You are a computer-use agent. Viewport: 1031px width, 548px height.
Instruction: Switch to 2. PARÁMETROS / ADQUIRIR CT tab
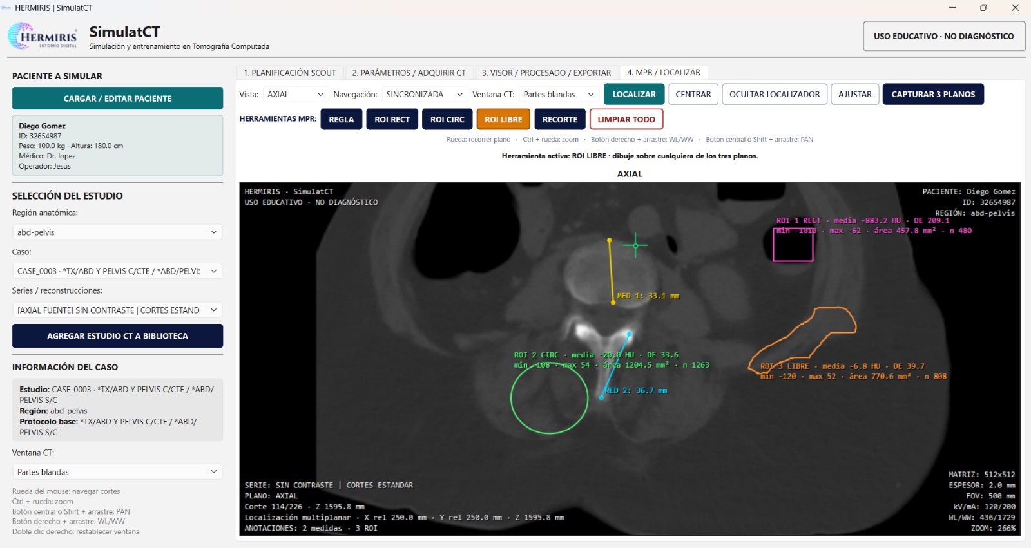point(409,73)
